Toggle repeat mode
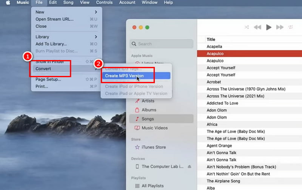This screenshot has height=190, width=302. (x=290, y=27)
